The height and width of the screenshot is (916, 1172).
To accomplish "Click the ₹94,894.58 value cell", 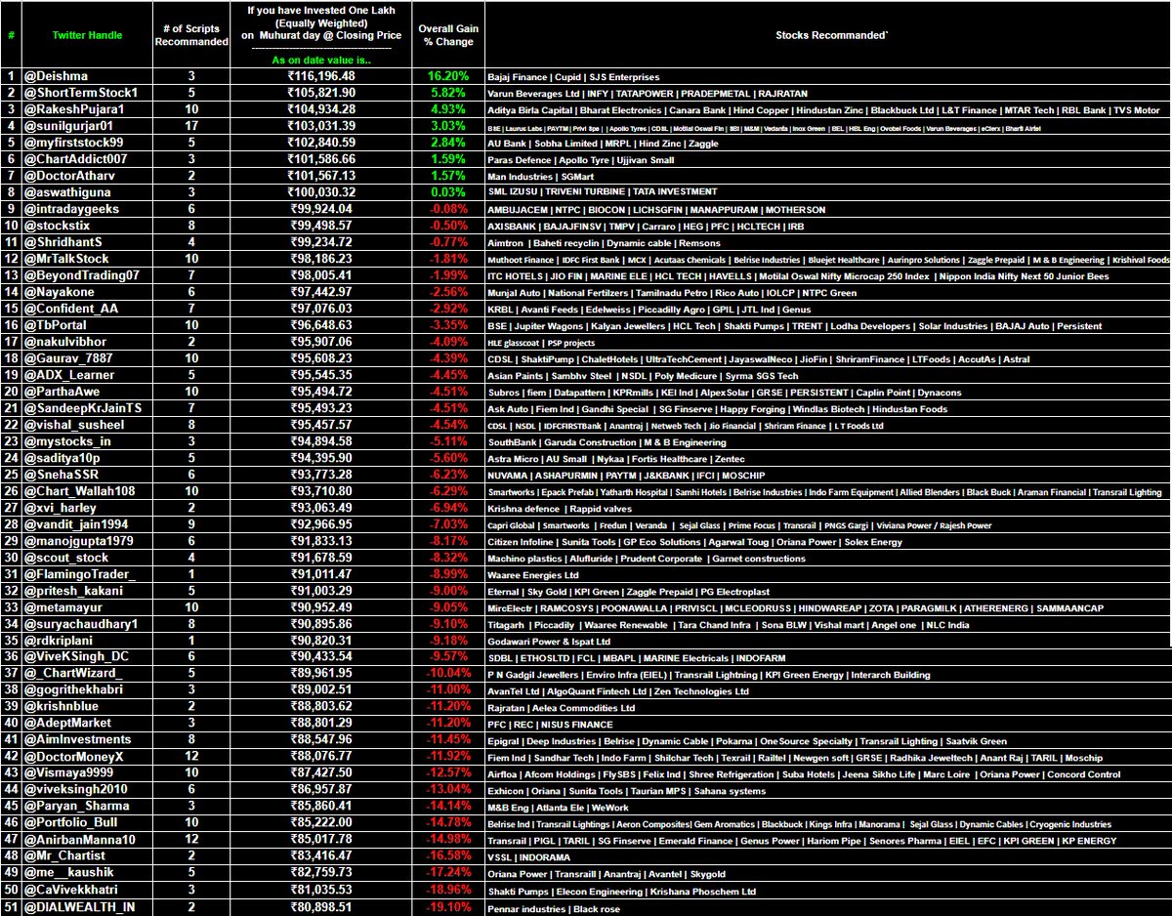I will pos(319,440).
